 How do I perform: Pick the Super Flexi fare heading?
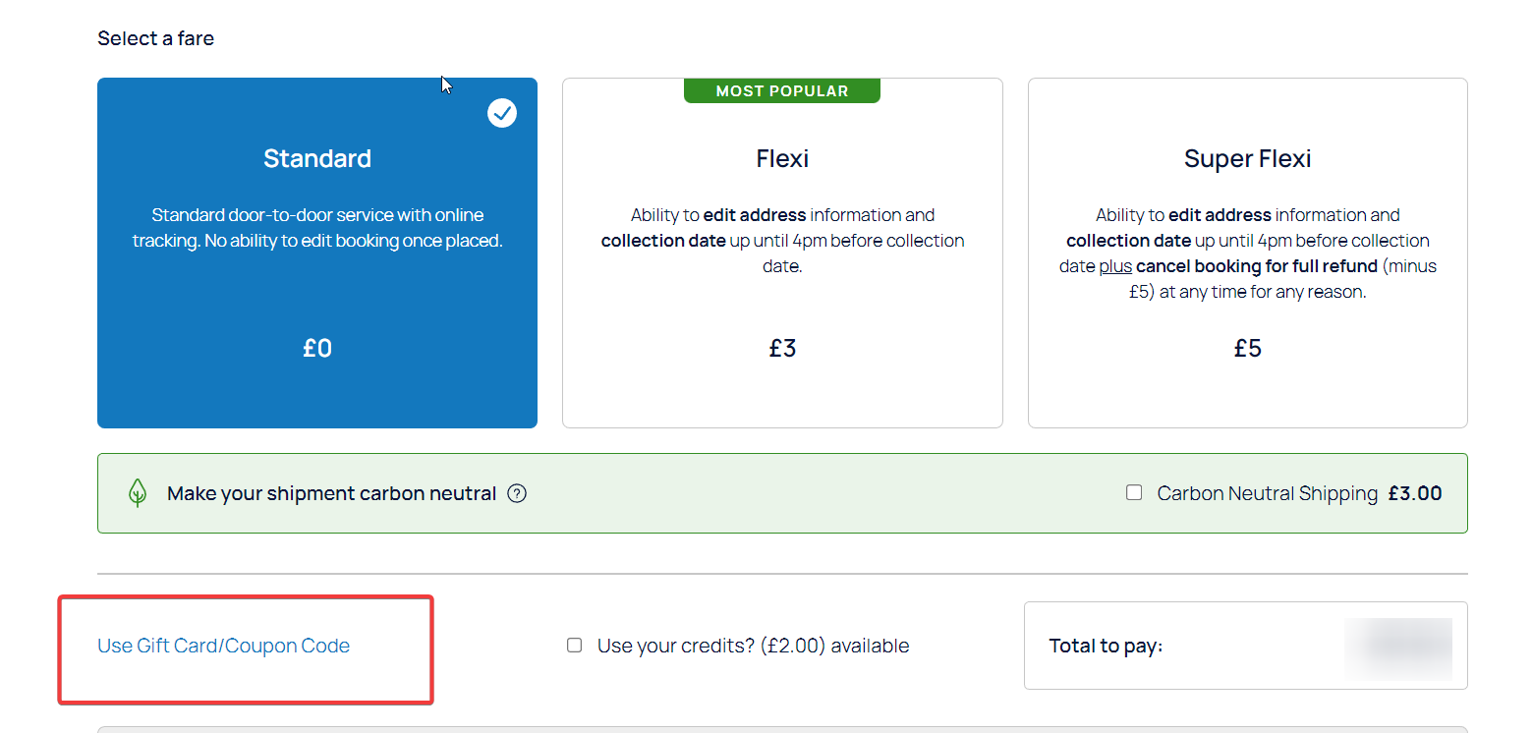coord(1248,158)
